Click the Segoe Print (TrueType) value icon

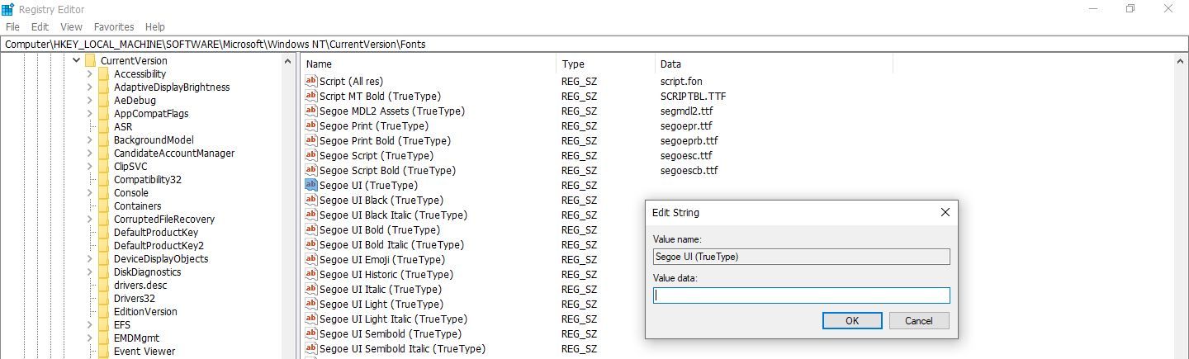tap(311, 125)
